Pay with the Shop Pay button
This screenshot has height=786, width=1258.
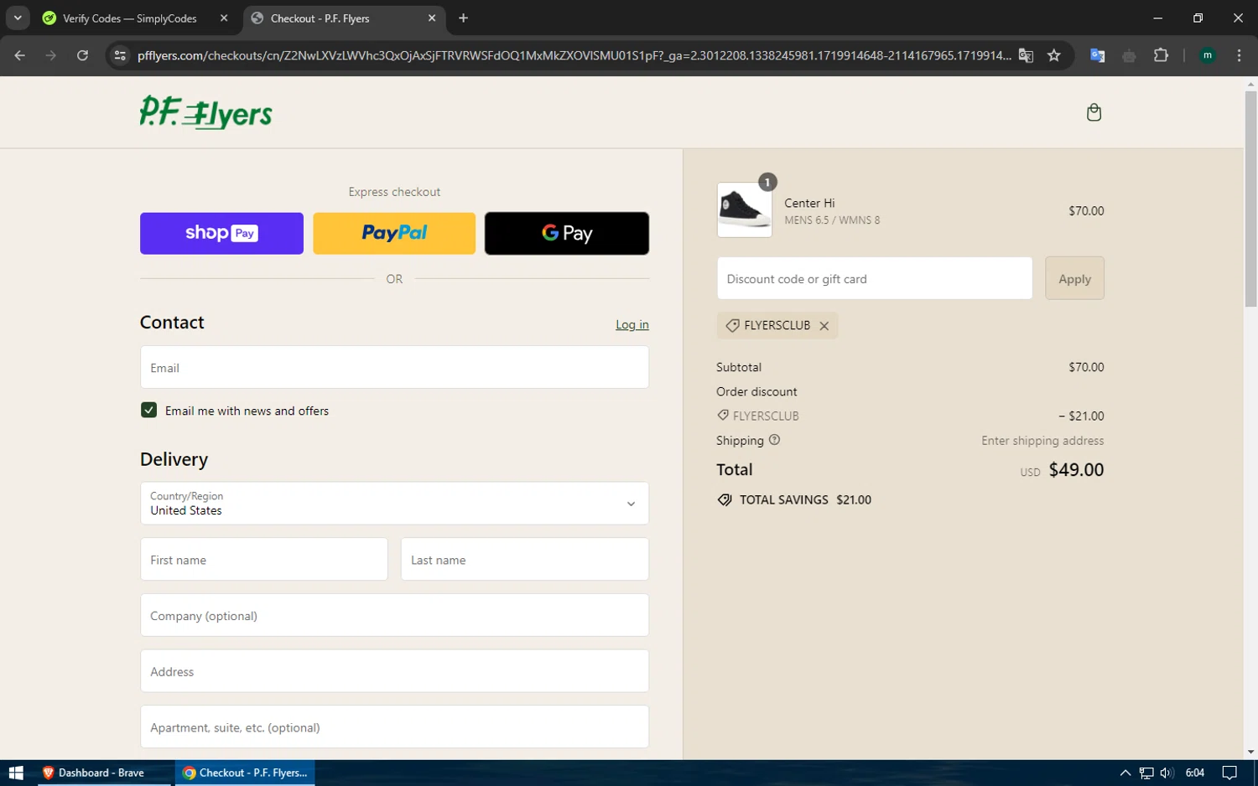(x=221, y=233)
